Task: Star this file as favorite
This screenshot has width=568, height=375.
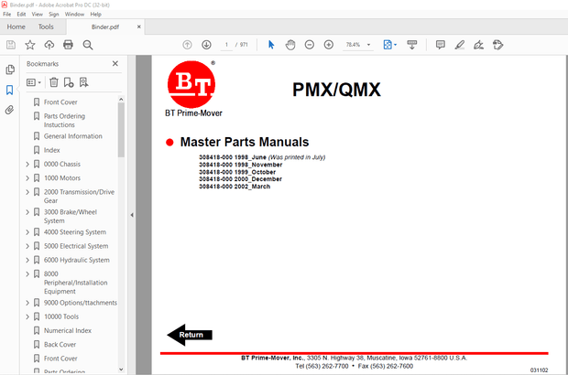Action: pyautogui.click(x=29, y=45)
